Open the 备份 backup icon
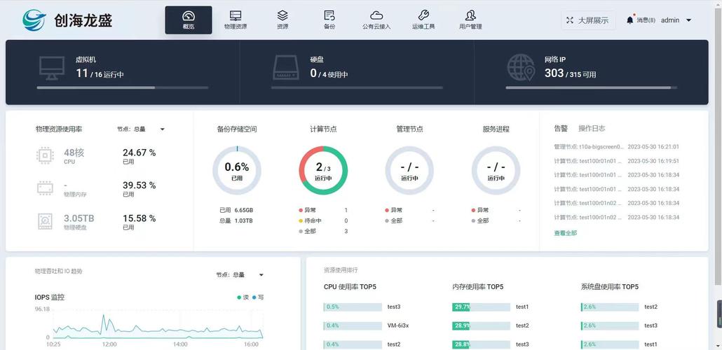The width and height of the screenshot is (722, 350). coord(329,16)
